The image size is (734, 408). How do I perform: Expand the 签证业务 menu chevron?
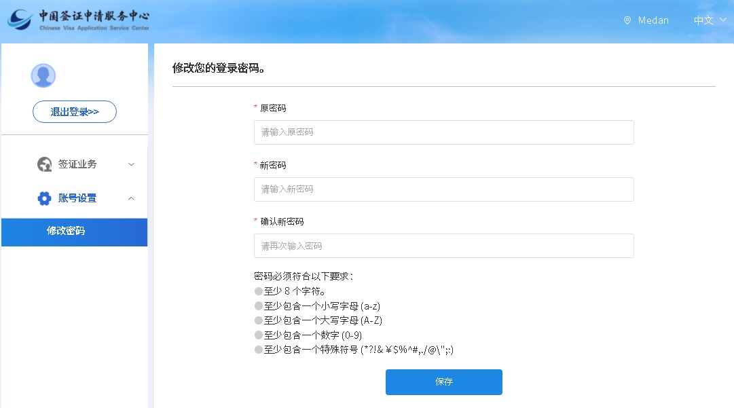click(x=132, y=164)
